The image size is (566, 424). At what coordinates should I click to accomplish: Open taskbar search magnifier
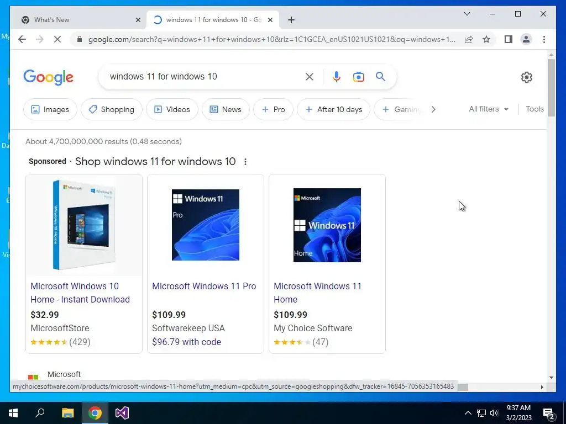(x=40, y=413)
